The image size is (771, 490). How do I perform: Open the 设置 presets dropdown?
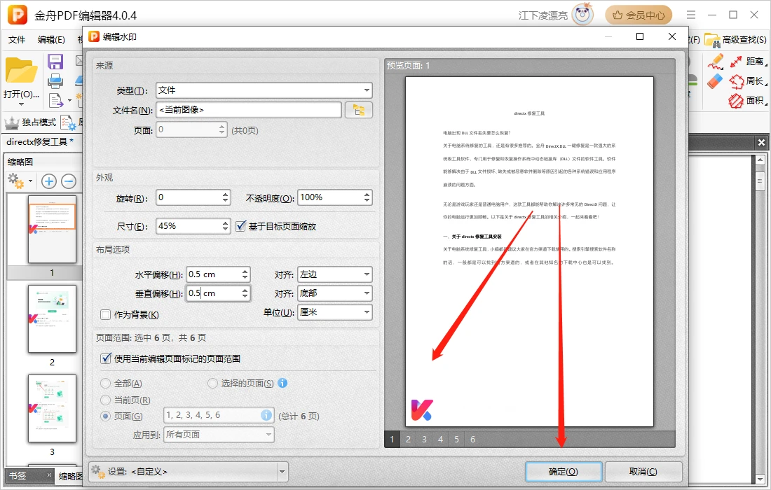click(188, 471)
